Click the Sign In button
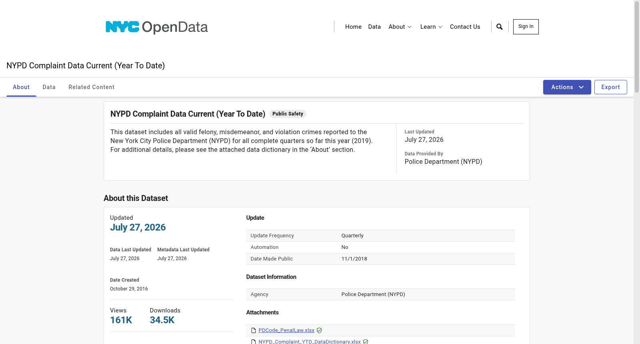The image size is (640, 344). [526, 27]
